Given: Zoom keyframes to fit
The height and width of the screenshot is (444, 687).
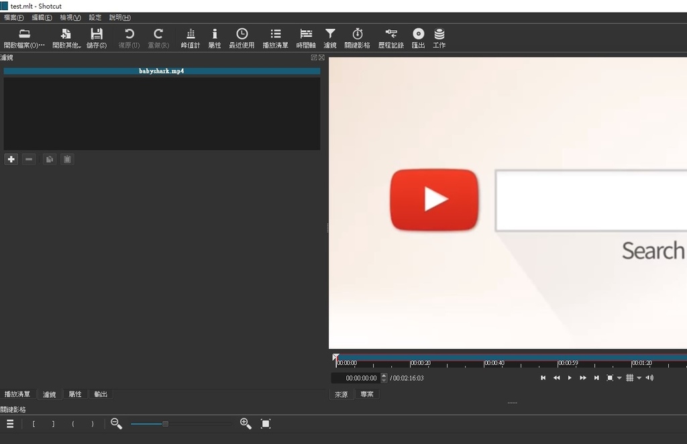Looking at the screenshot, I should pyautogui.click(x=266, y=423).
